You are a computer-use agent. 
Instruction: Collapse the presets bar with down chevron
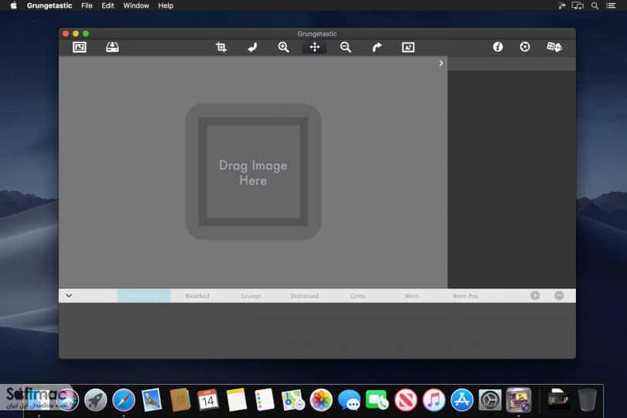click(x=69, y=296)
